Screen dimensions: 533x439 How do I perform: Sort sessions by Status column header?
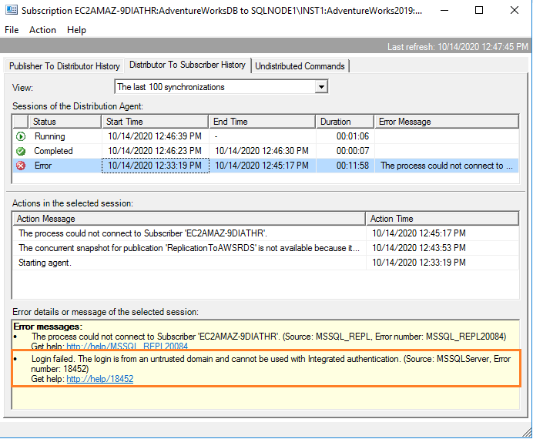pyautogui.click(x=65, y=122)
